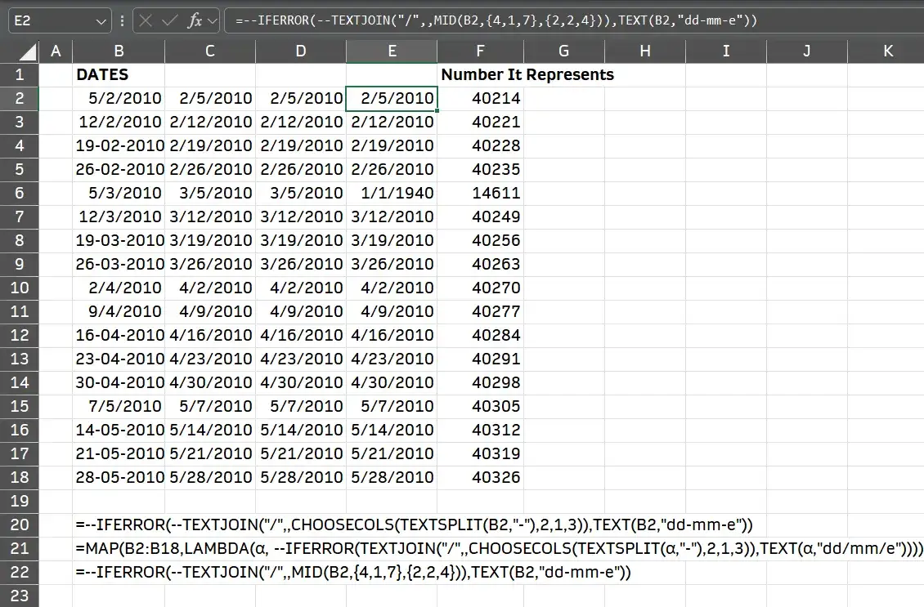Select column K header
Viewport: 924px width, 607px height.
click(888, 51)
